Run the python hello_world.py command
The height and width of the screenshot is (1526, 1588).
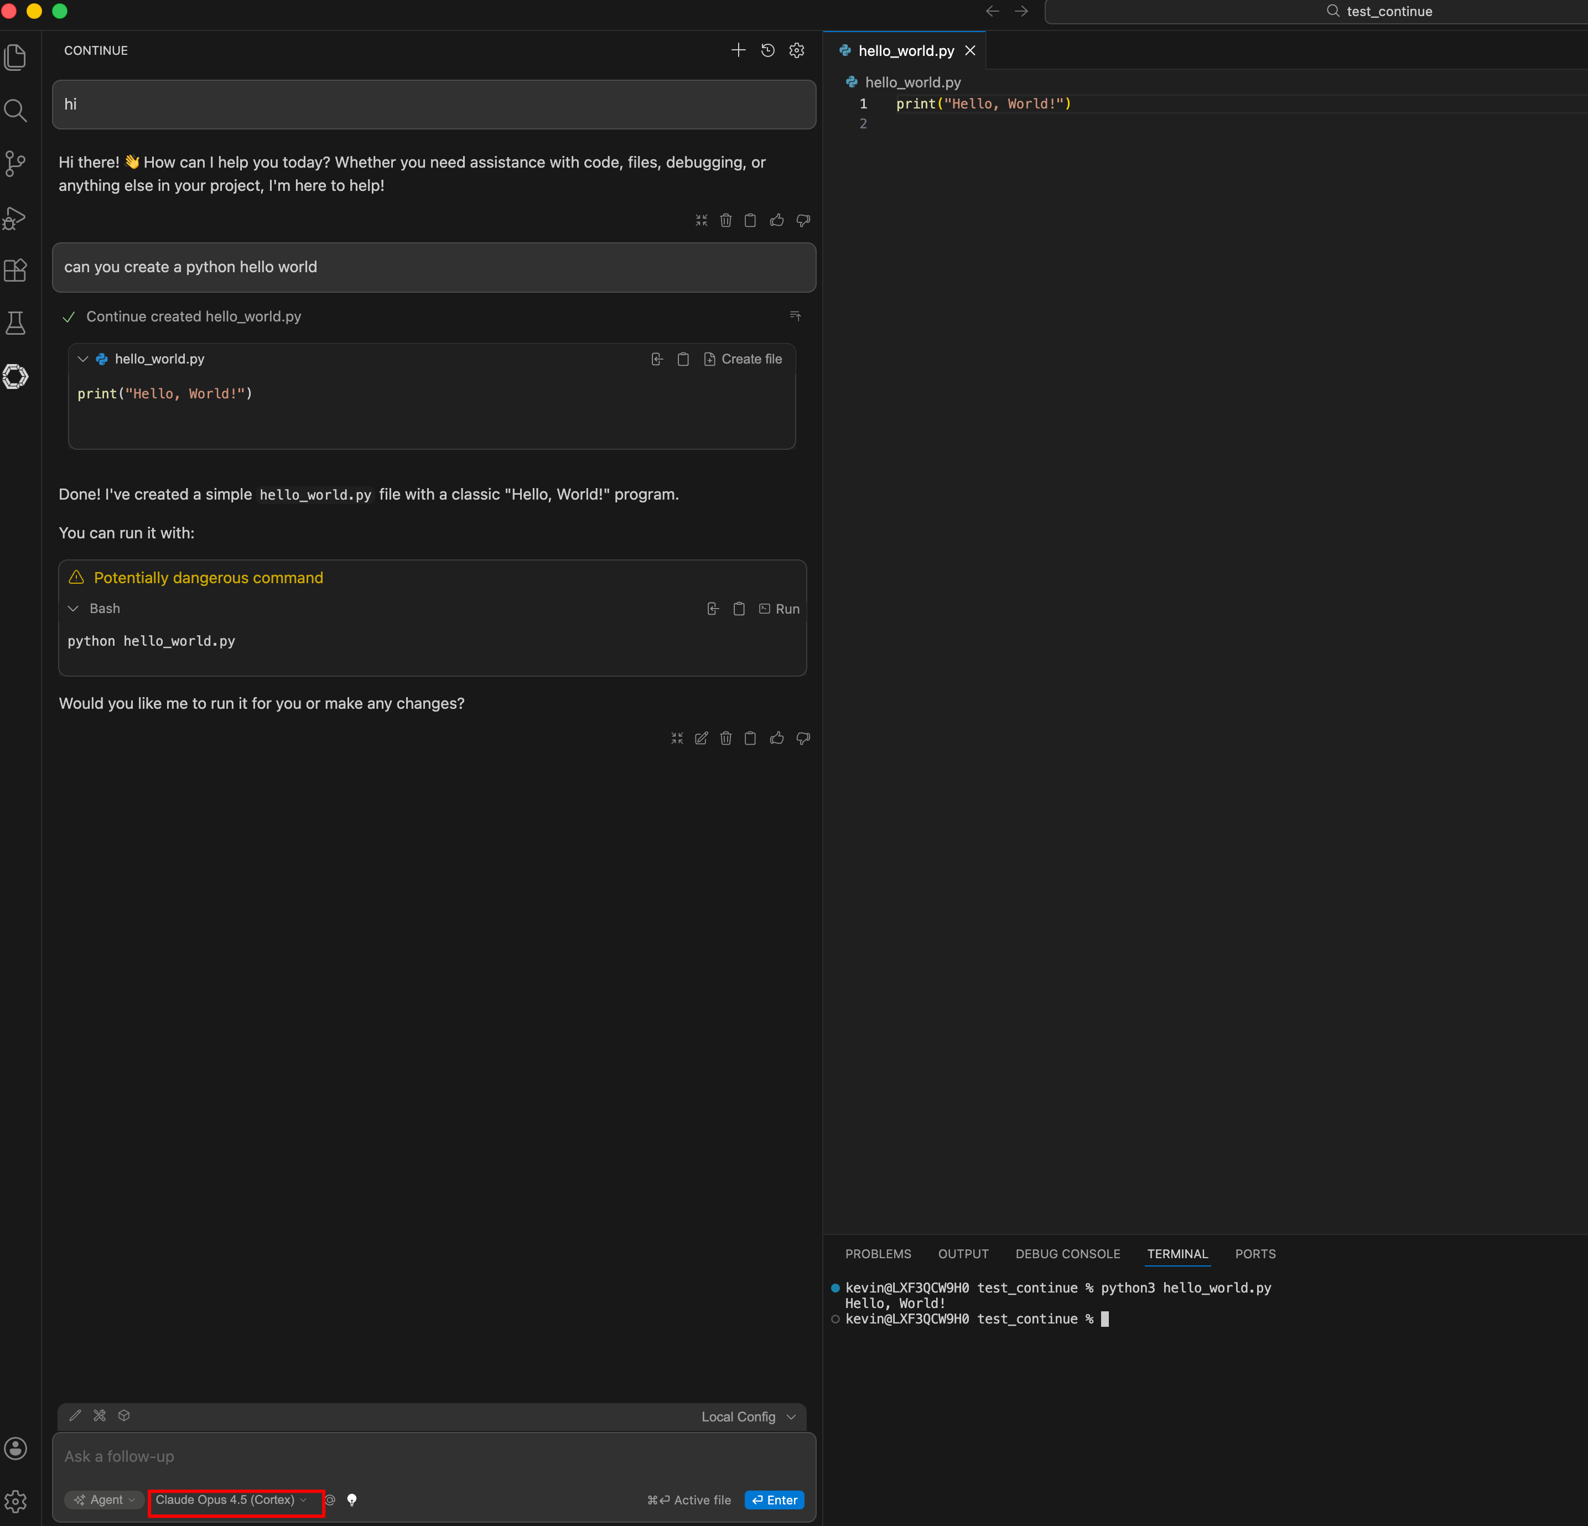point(779,608)
